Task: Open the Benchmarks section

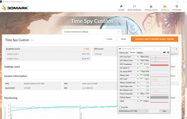Action: coord(135,8)
